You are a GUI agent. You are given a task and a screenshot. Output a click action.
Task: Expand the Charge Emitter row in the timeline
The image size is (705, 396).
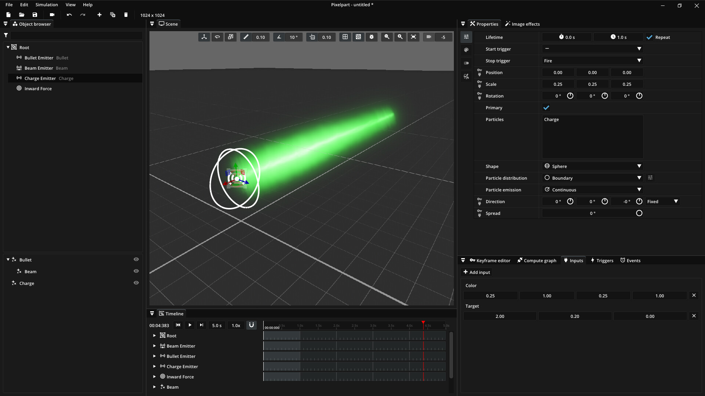pos(155,366)
